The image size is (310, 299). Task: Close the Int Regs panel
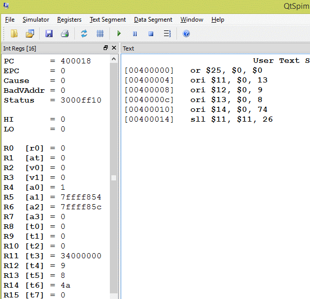click(x=114, y=48)
